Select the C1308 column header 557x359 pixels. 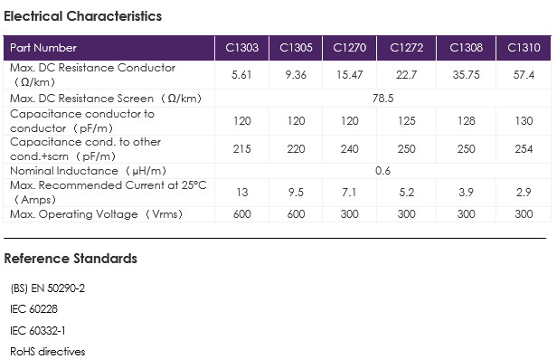pyautogui.click(x=466, y=48)
